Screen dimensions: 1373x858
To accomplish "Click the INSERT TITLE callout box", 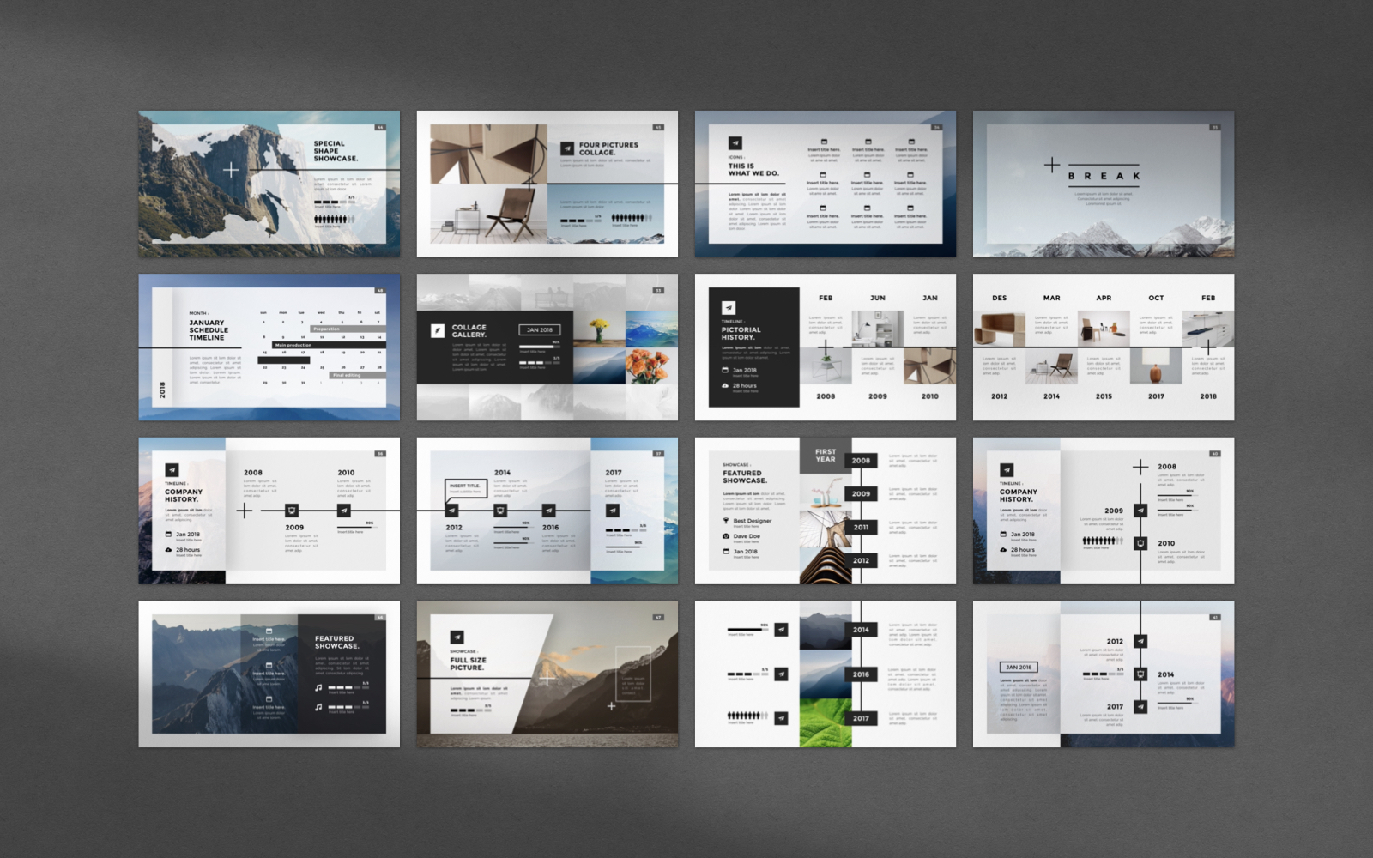I will (465, 487).
